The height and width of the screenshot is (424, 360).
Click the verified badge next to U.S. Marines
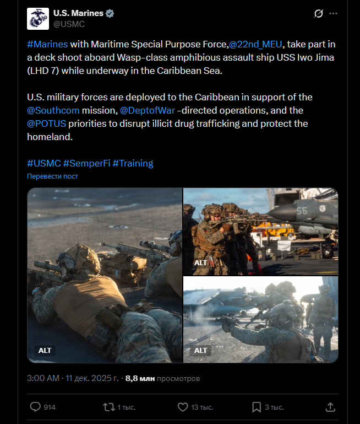(x=110, y=13)
